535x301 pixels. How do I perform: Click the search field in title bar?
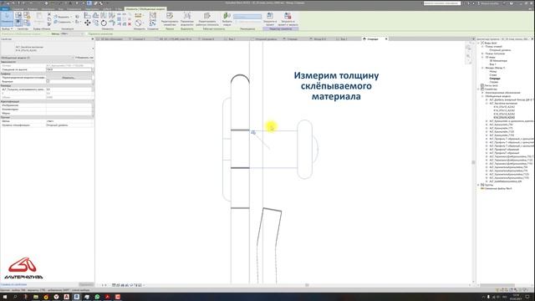[x=442, y=3]
